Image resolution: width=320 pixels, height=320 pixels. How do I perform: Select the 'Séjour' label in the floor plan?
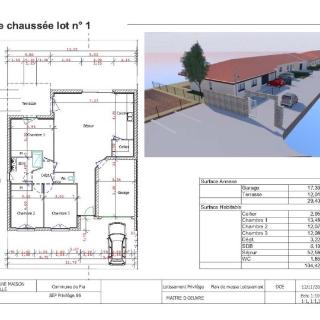coord(88,126)
